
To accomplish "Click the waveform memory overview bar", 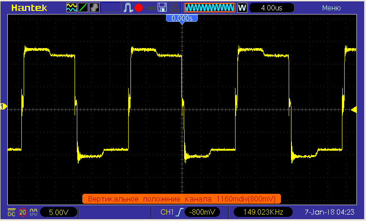I will [x=209, y=8].
